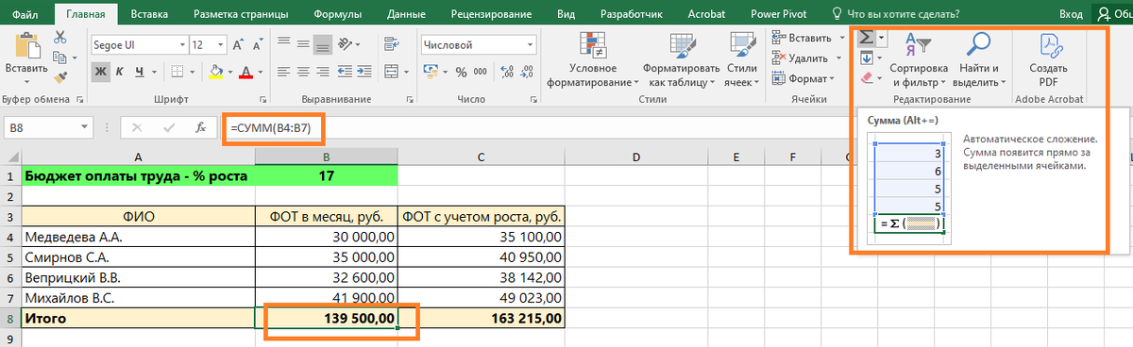This screenshot has width=1133, height=347.
Task: Open the AutoSum dropdown arrow
Action: click(881, 38)
